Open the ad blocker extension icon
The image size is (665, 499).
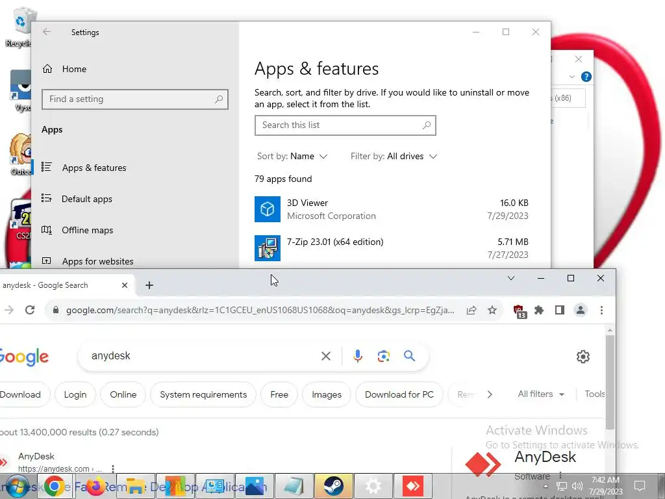pos(520,311)
